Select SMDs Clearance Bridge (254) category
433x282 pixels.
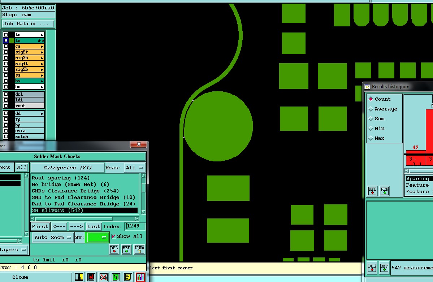pyautogui.click(x=85, y=191)
